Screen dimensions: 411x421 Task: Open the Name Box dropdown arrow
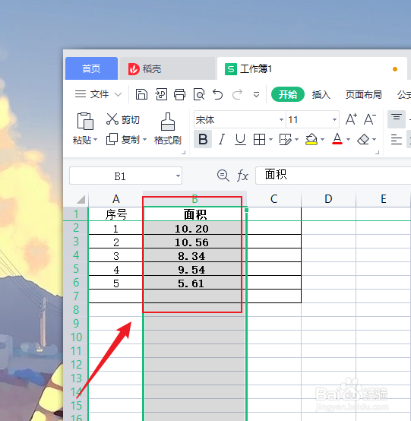pos(178,176)
